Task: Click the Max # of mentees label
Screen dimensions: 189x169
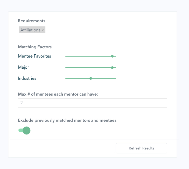Action: click(x=58, y=94)
